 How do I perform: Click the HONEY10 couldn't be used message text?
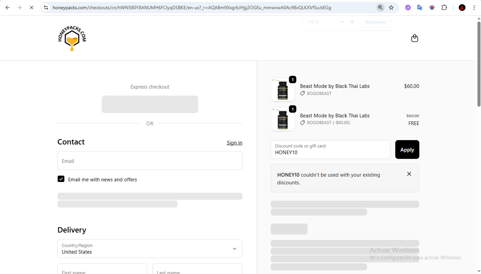tap(329, 179)
